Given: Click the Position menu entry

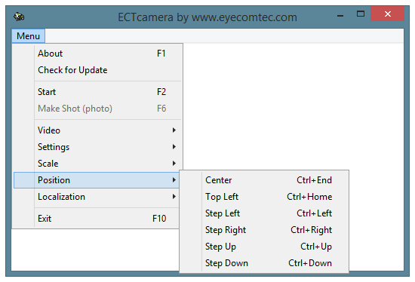Looking at the screenshot, I should tap(97, 180).
